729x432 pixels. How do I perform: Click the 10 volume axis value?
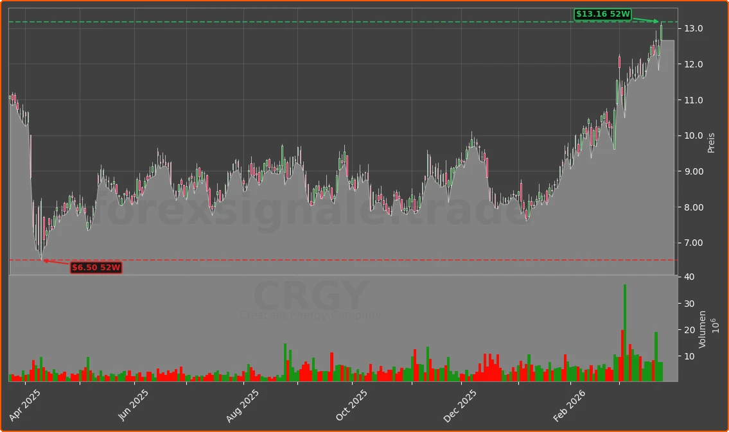tap(689, 357)
